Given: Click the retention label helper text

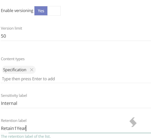Looking at the screenshot, I should click(26, 136).
